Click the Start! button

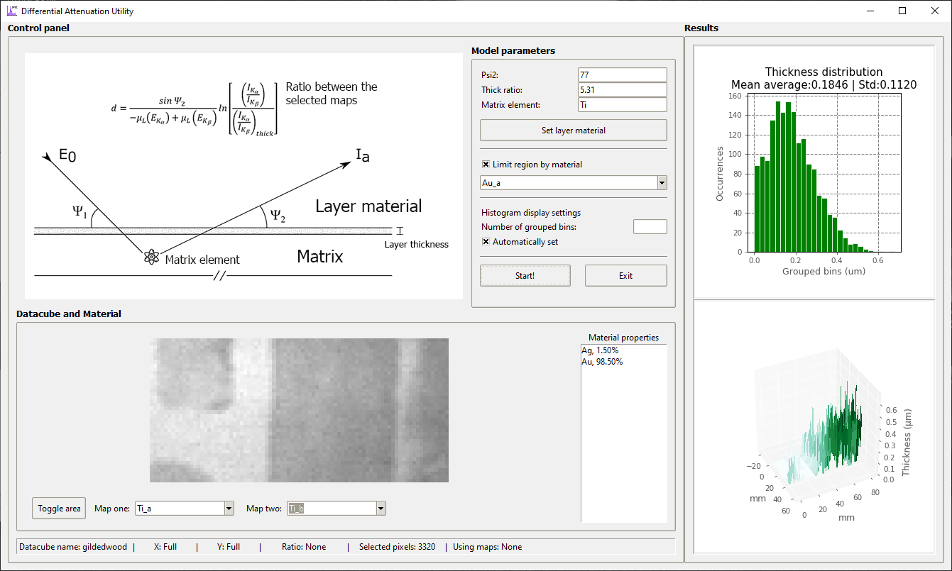point(525,276)
